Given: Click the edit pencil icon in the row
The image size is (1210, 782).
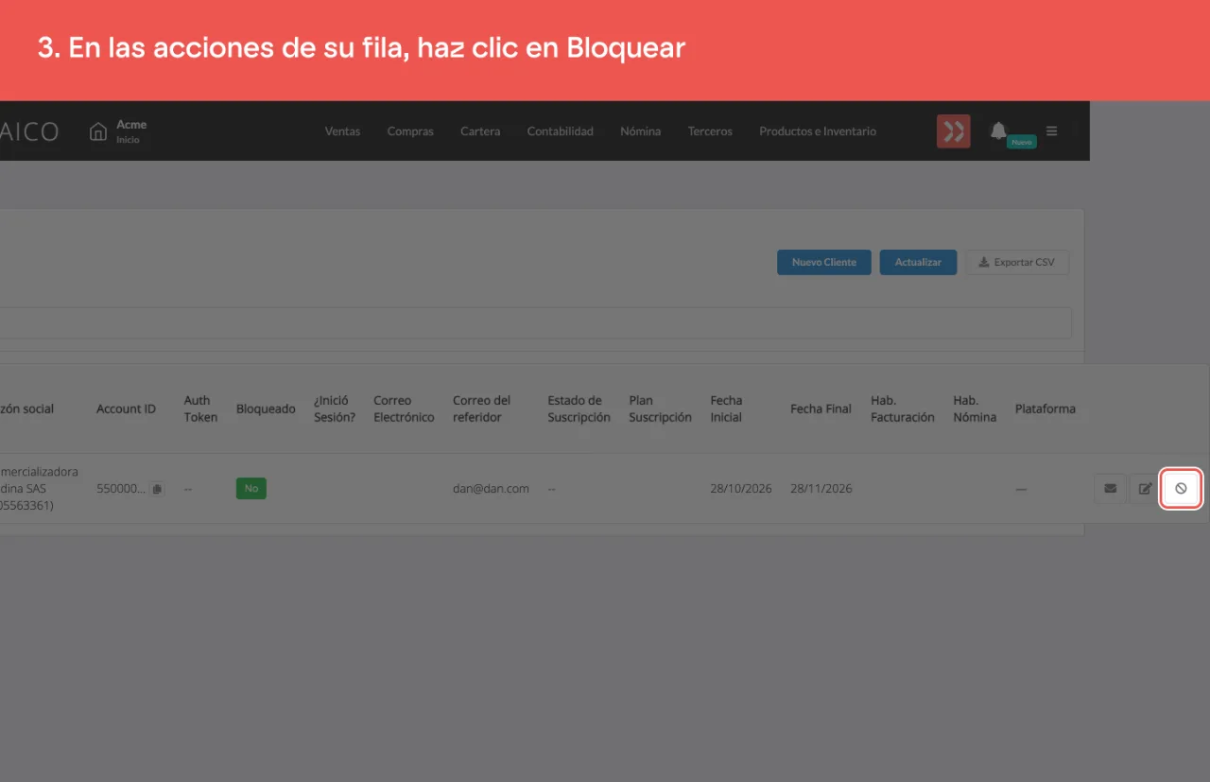Looking at the screenshot, I should [x=1145, y=489].
